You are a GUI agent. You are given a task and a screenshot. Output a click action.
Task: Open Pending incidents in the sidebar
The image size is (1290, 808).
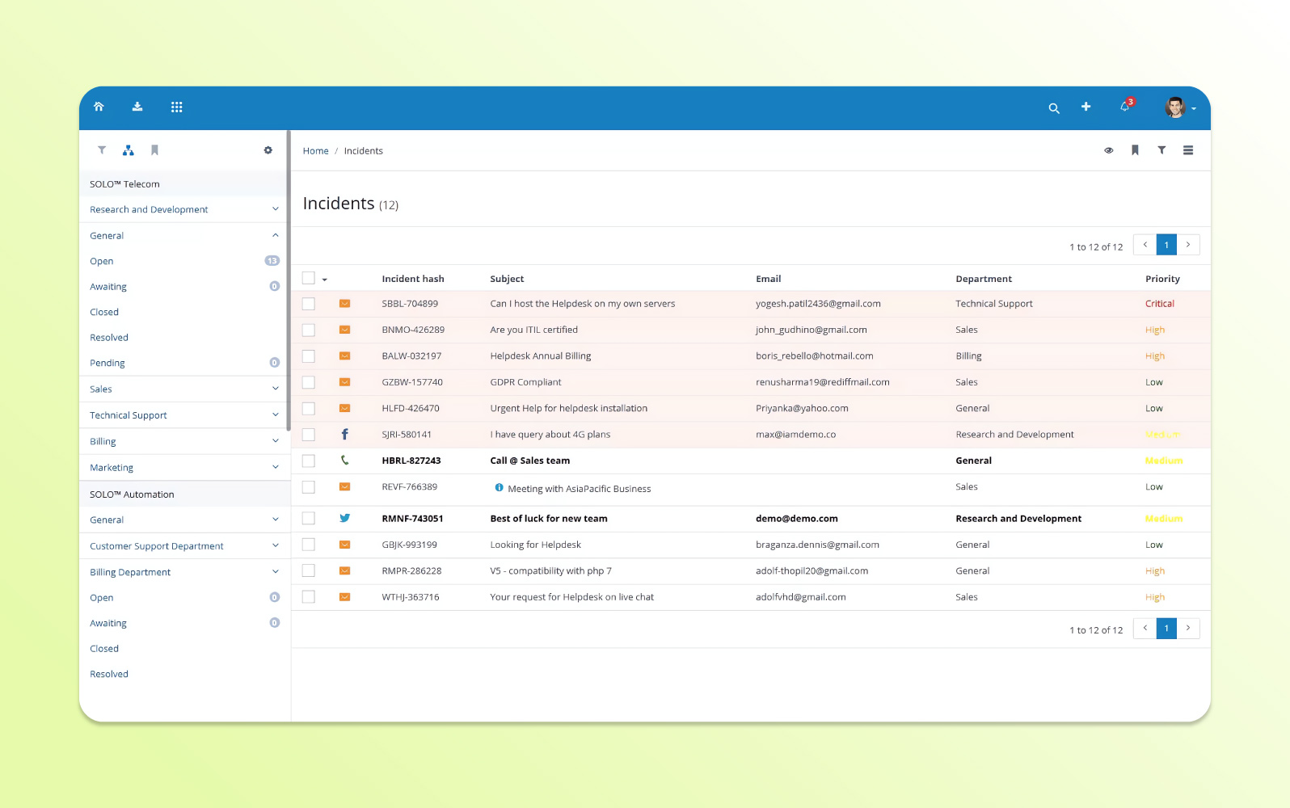point(107,363)
